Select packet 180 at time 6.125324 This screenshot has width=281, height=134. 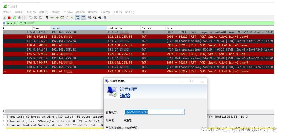point(138,67)
